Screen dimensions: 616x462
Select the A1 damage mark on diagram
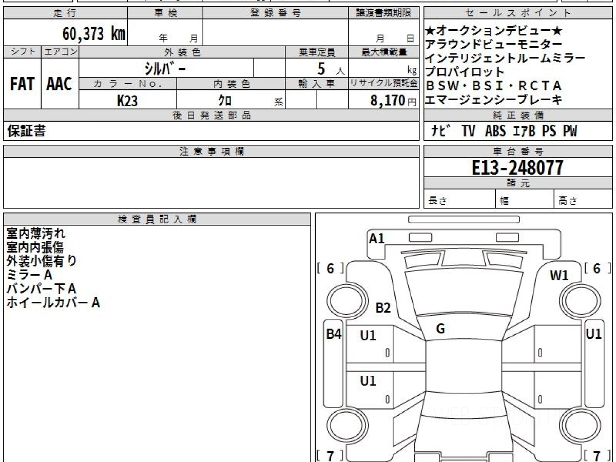click(x=377, y=238)
